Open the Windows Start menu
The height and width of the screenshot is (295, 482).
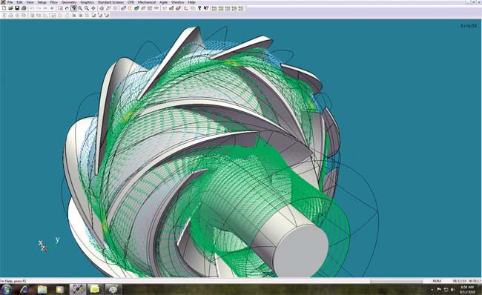(7, 290)
